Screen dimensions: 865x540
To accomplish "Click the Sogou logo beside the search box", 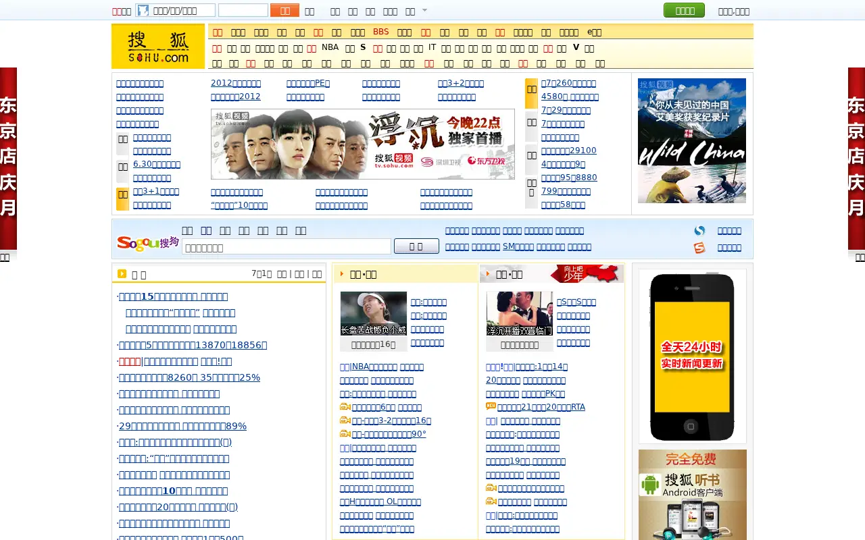I will (x=148, y=242).
